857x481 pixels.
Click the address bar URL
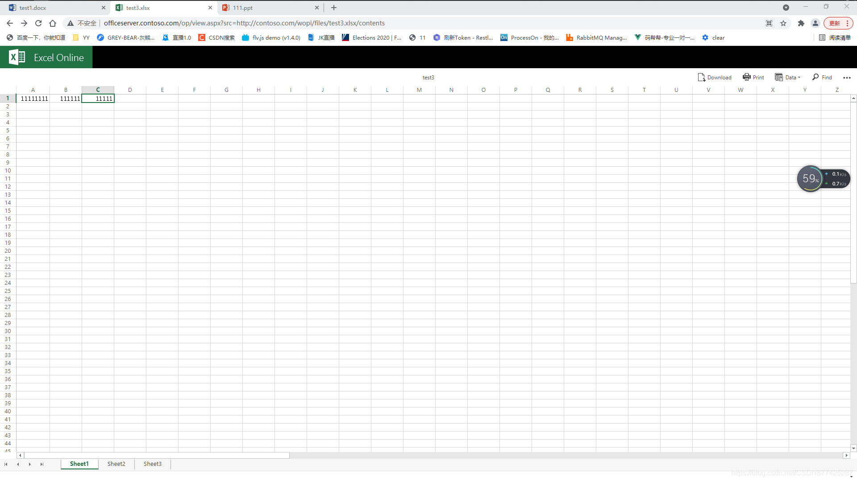244,23
